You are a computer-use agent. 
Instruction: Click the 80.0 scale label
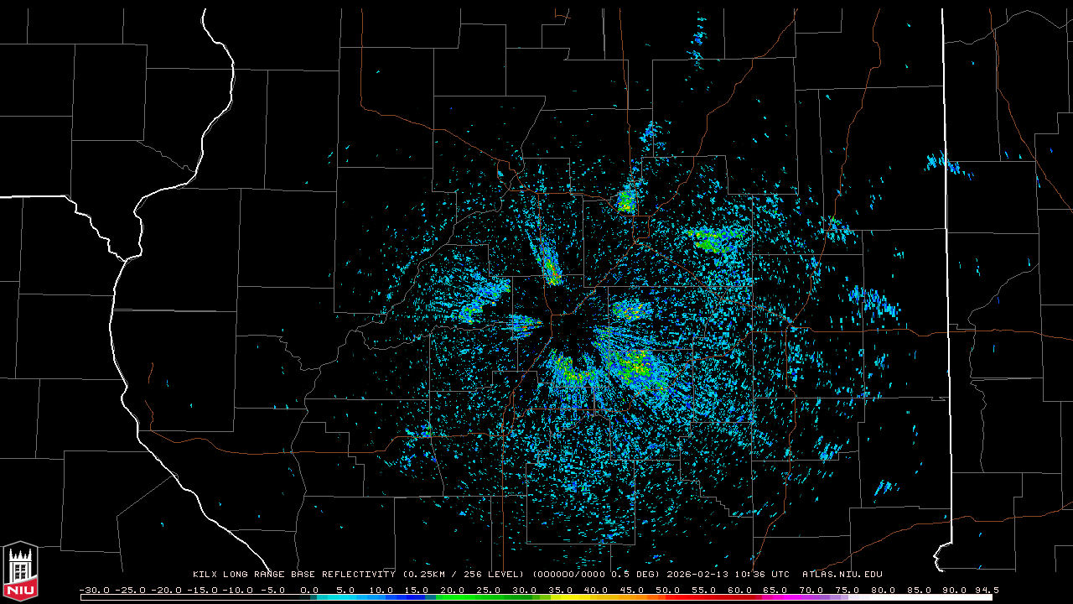[x=883, y=591]
